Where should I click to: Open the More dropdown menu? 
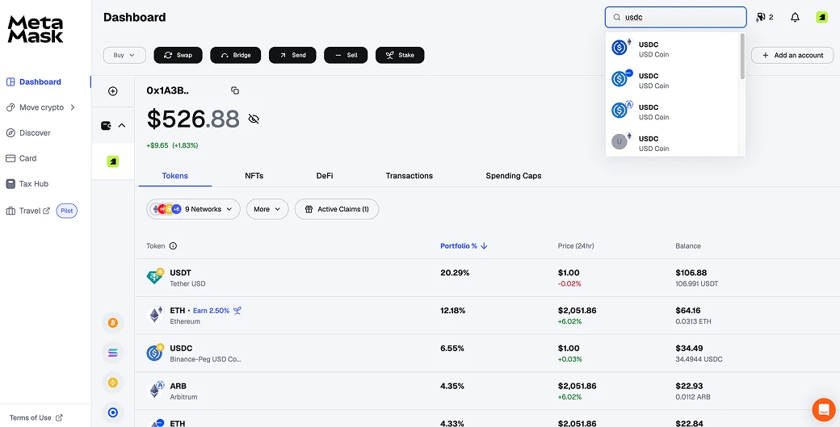tap(267, 209)
